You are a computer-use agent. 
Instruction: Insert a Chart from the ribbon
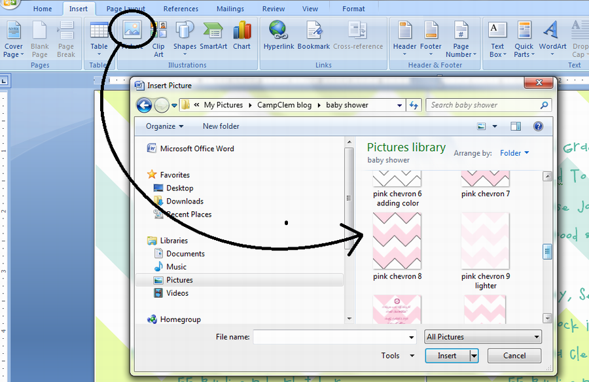[x=241, y=36]
